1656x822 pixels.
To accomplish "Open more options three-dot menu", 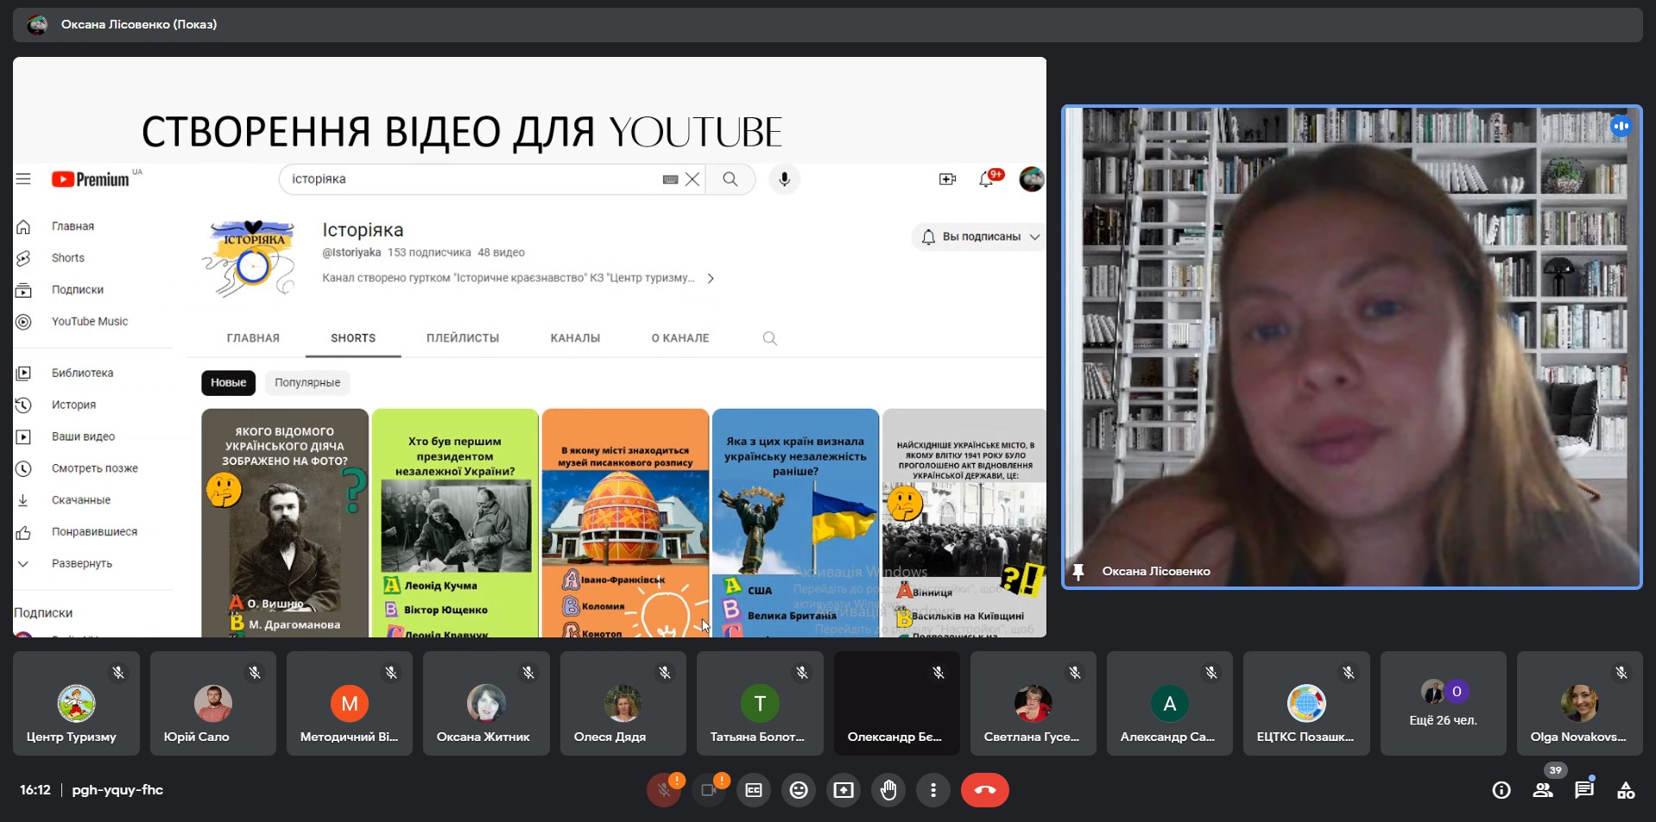I will (933, 790).
